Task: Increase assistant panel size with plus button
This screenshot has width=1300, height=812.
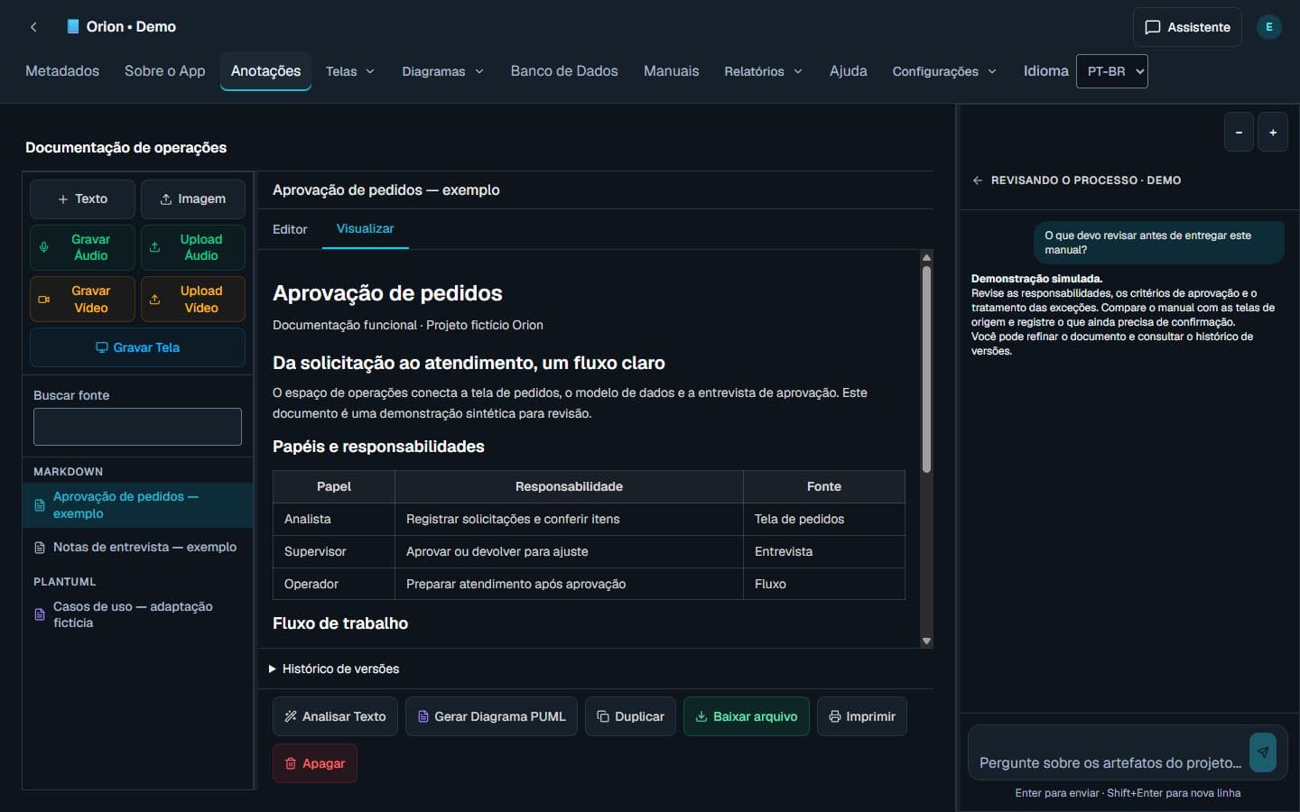Action: (1273, 133)
